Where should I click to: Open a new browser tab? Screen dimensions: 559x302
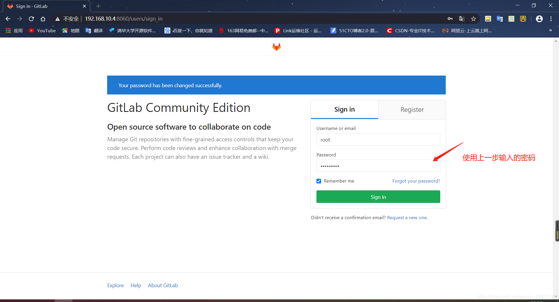click(x=98, y=6)
